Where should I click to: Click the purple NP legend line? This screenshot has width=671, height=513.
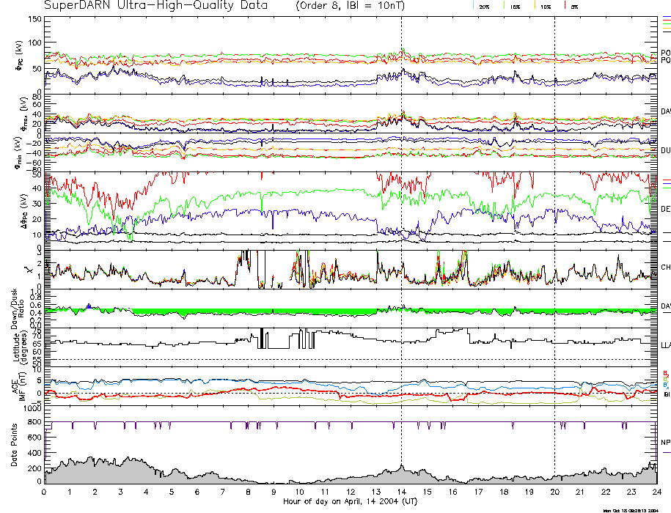667,452
